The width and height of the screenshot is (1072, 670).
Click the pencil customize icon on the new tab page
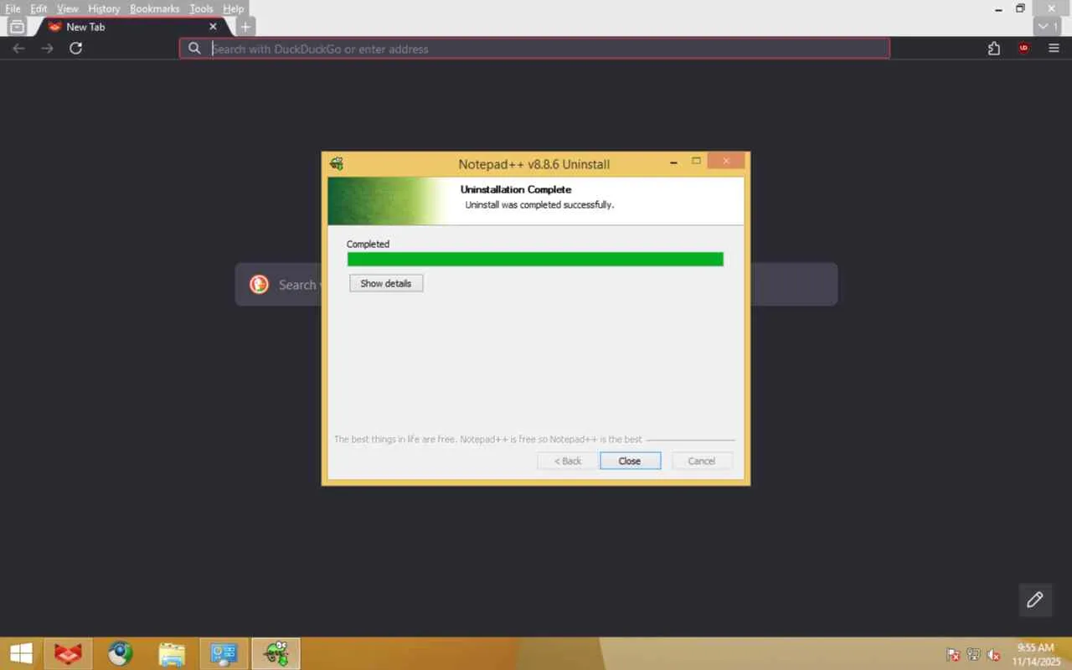tap(1035, 599)
